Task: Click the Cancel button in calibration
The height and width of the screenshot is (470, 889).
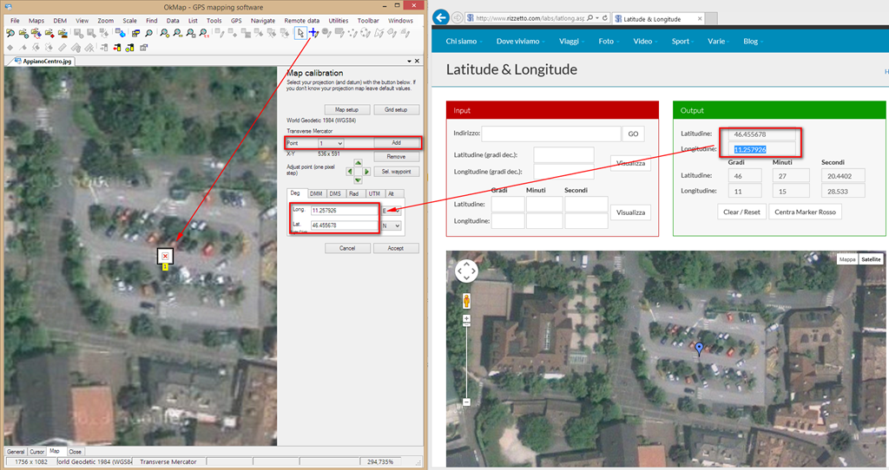Action: click(x=347, y=248)
